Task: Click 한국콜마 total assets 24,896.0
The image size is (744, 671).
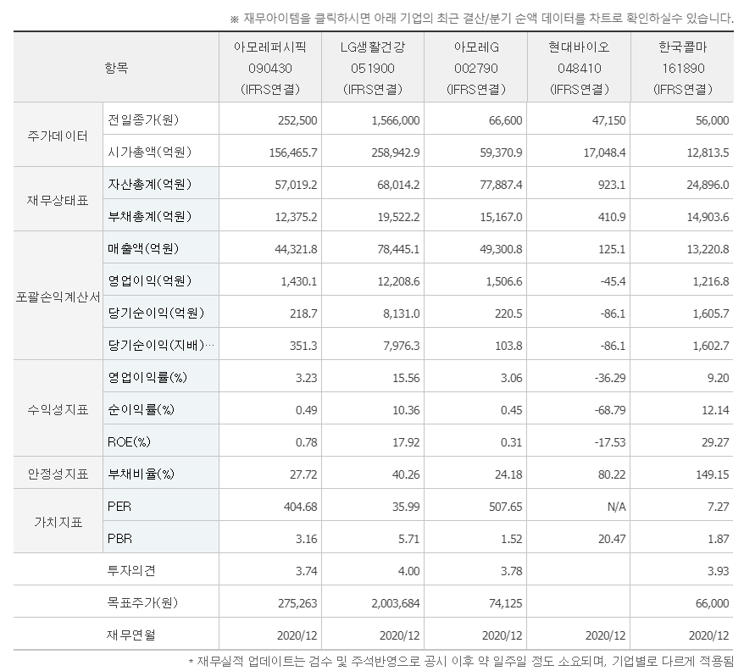Action: click(x=708, y=185)
